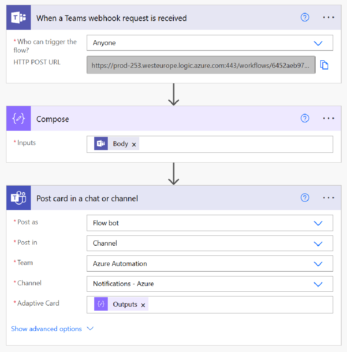This screenshot has width=347, height=352.
Task: Open the webhook trigger's three-dot menu
Action: pos(329,17)
